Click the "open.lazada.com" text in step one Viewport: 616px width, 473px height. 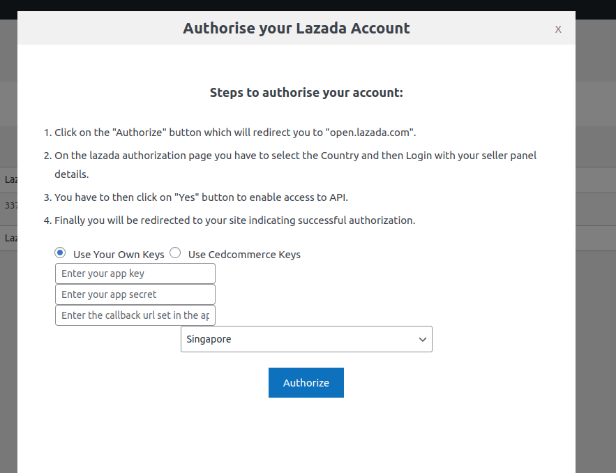pyautogui.click(x=370, y=132)
